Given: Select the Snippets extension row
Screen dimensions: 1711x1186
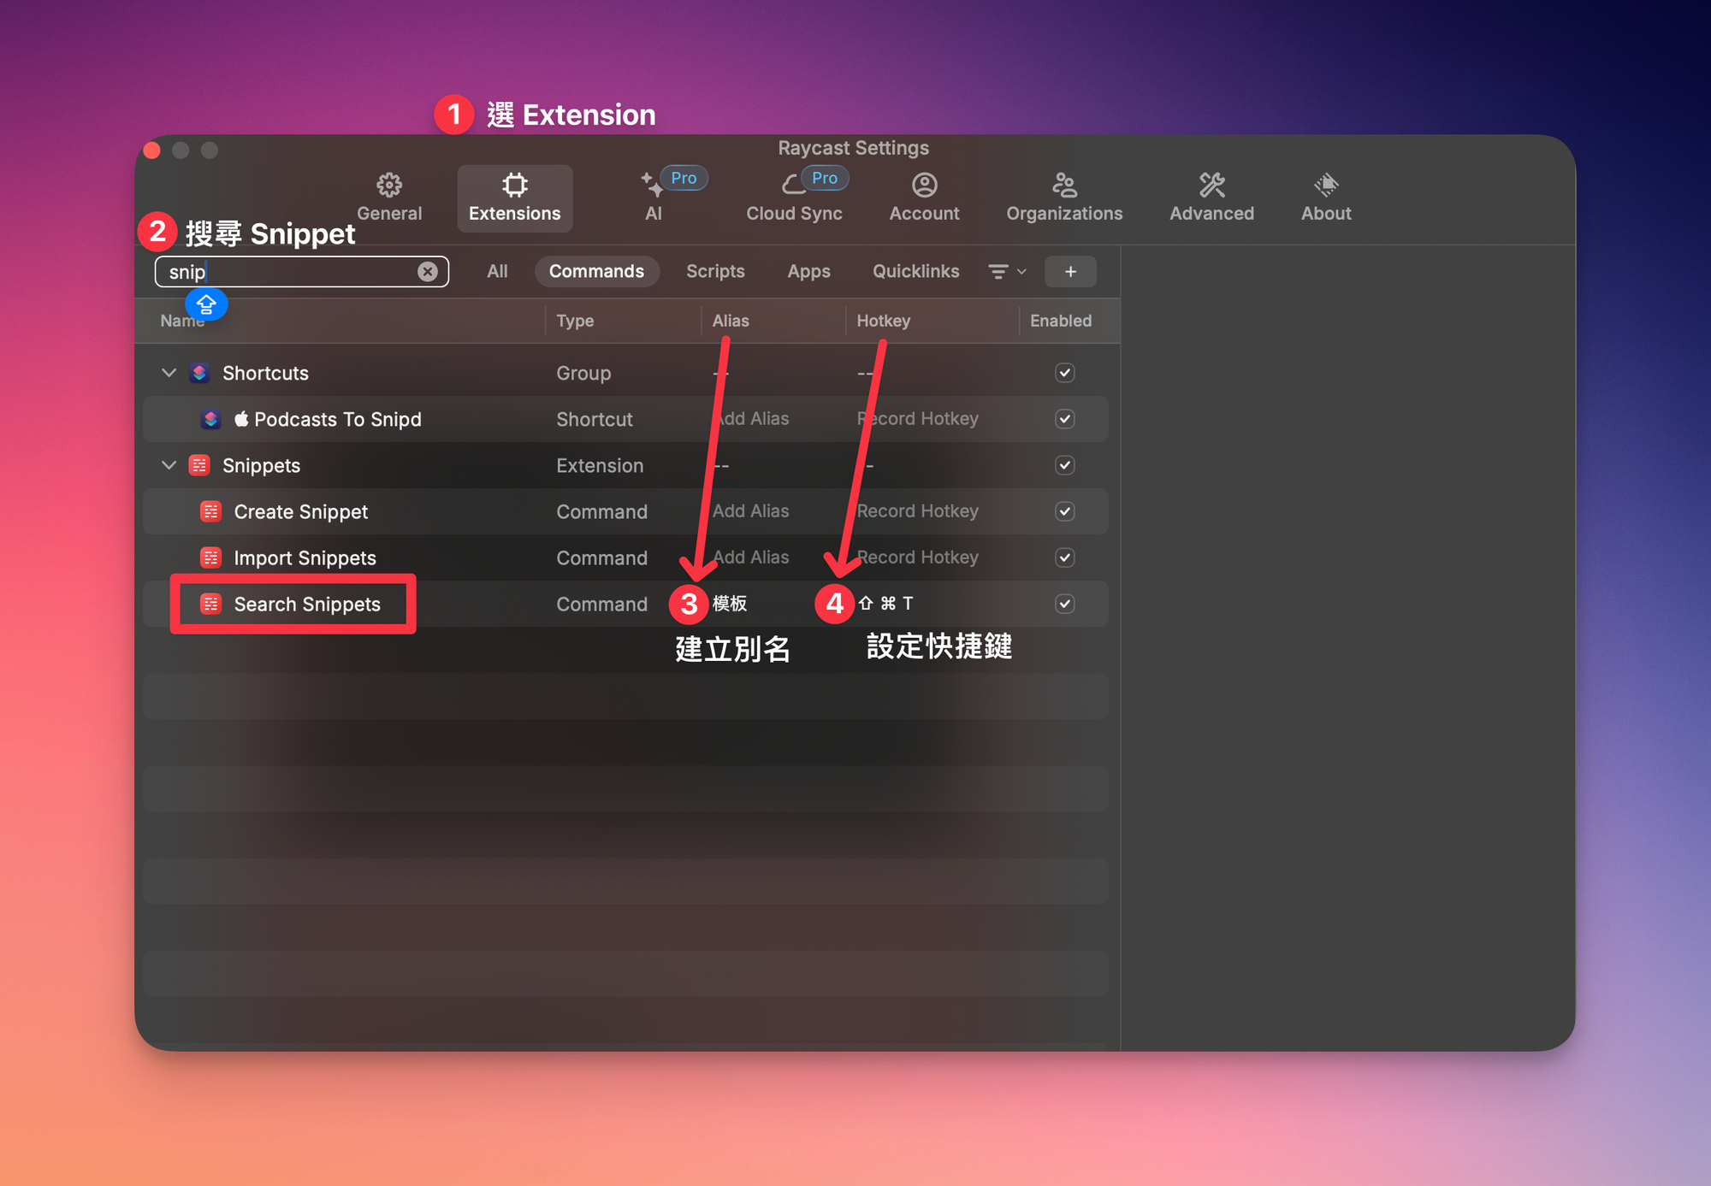Looking at the screenshot, I should (x=625, y=465).
